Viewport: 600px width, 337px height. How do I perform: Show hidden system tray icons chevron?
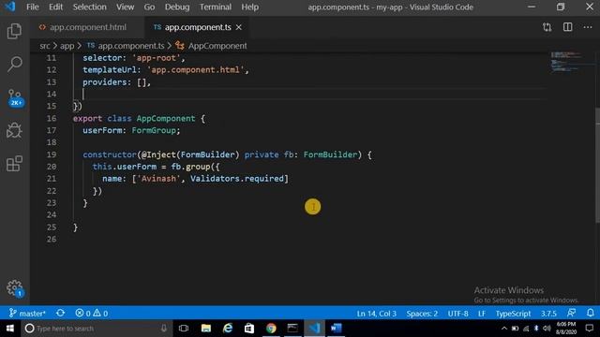(x=504, y=329)
